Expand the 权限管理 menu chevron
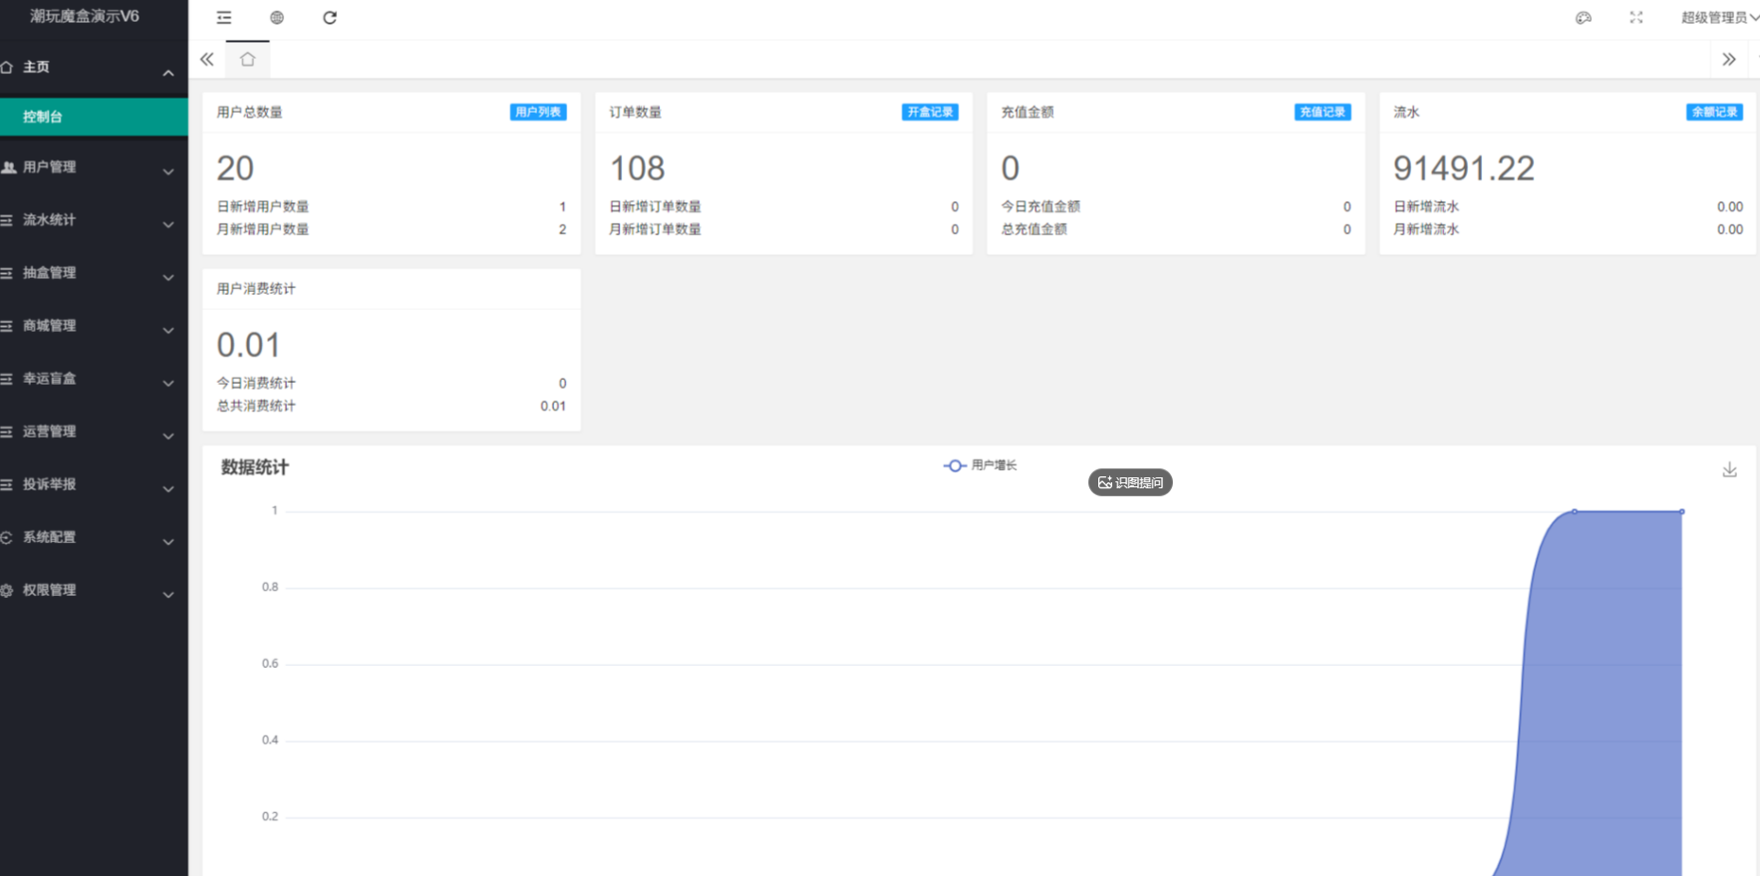 168,595
